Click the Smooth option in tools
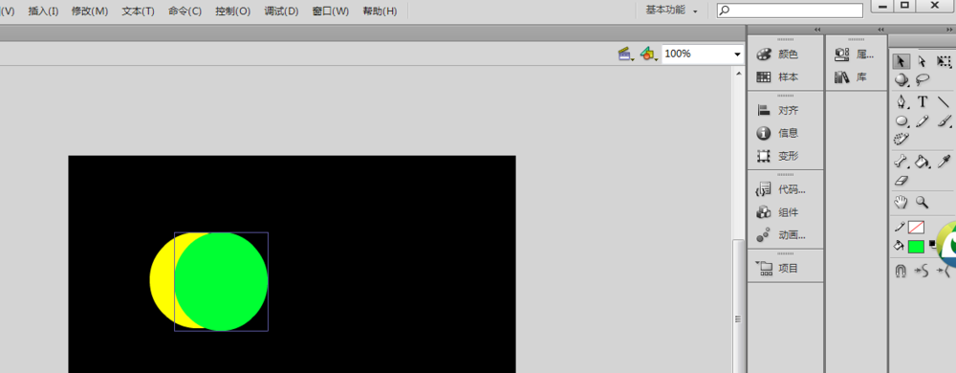This screenshot has width=956, height=373. click(922, 270)
